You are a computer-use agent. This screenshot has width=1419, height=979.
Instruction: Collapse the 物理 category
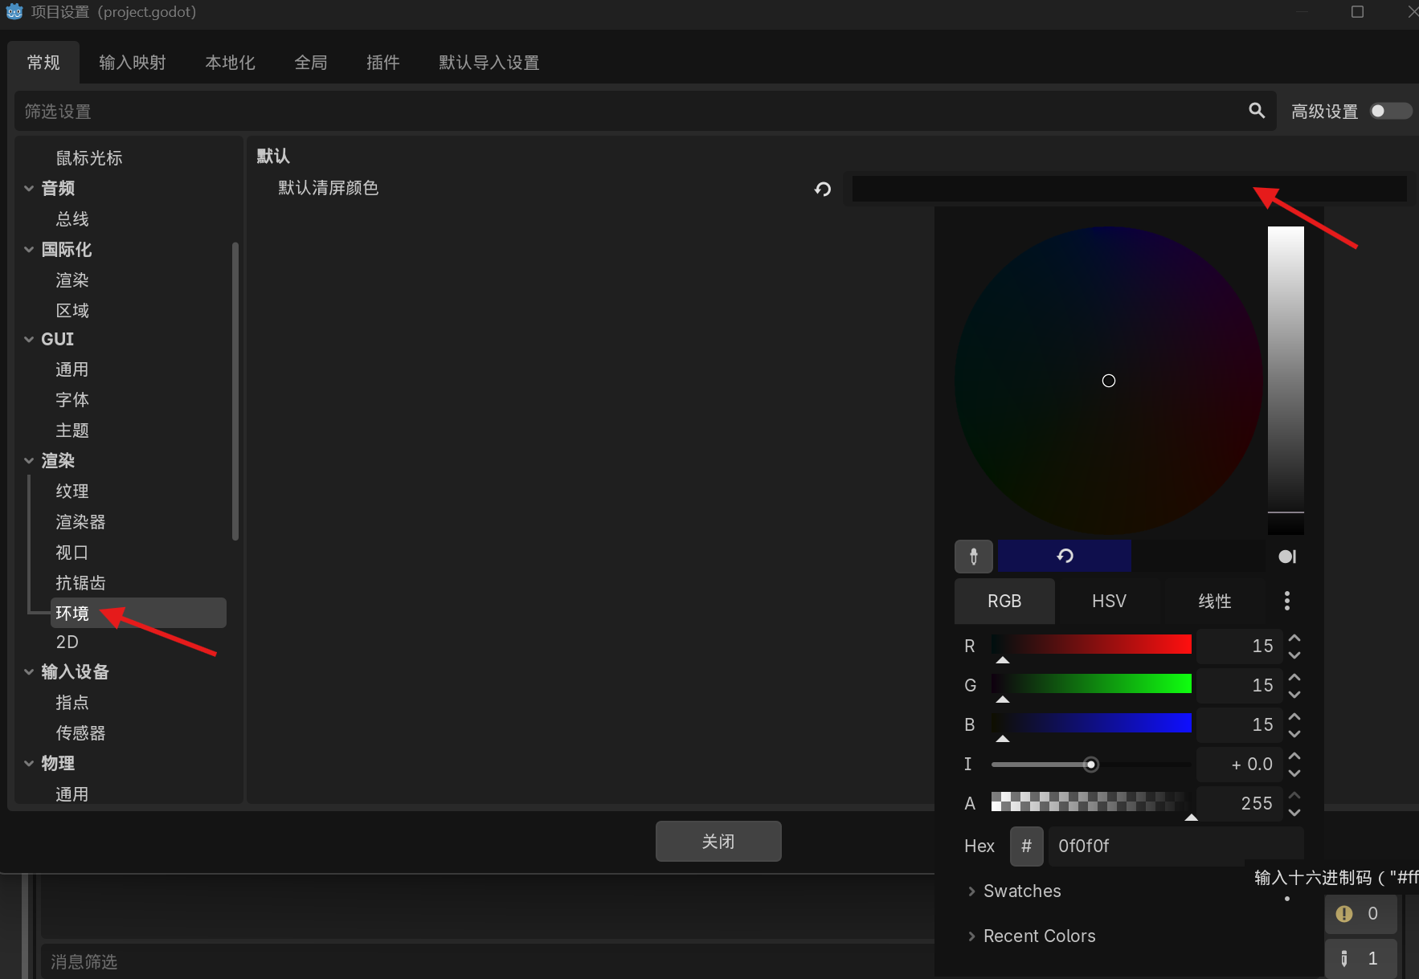click(29, 763)
